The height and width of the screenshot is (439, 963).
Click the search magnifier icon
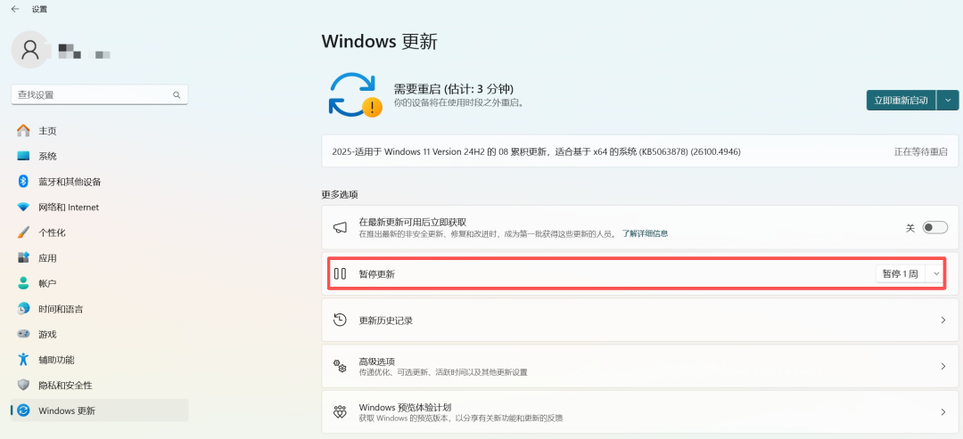(x=177, y=95)
